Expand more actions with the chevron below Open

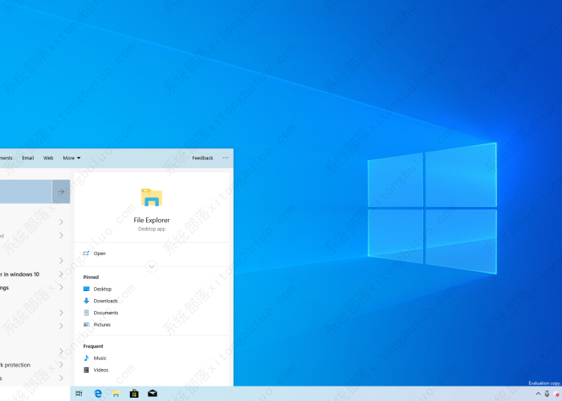(152, 266)
